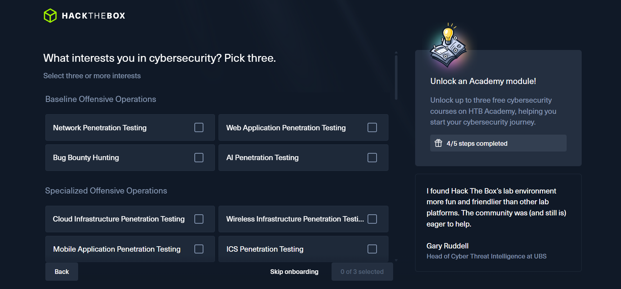Click the scroll down arrow of interests list
The image size is (621, 289).
tap(396, 260)
